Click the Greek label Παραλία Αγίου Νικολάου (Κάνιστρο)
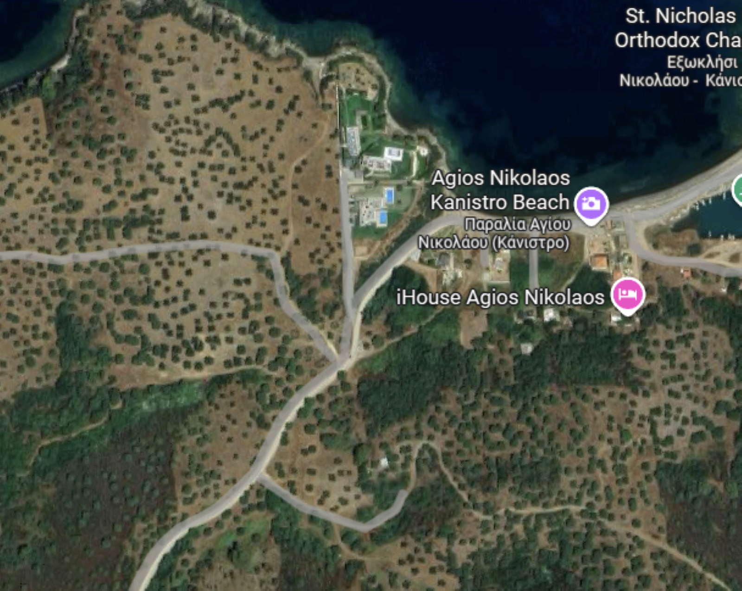742x591 pixels. coord(494,233)
